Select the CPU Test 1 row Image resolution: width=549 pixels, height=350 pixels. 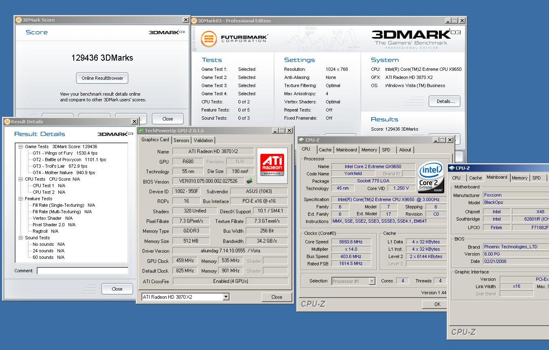click(x=49, y=186)
